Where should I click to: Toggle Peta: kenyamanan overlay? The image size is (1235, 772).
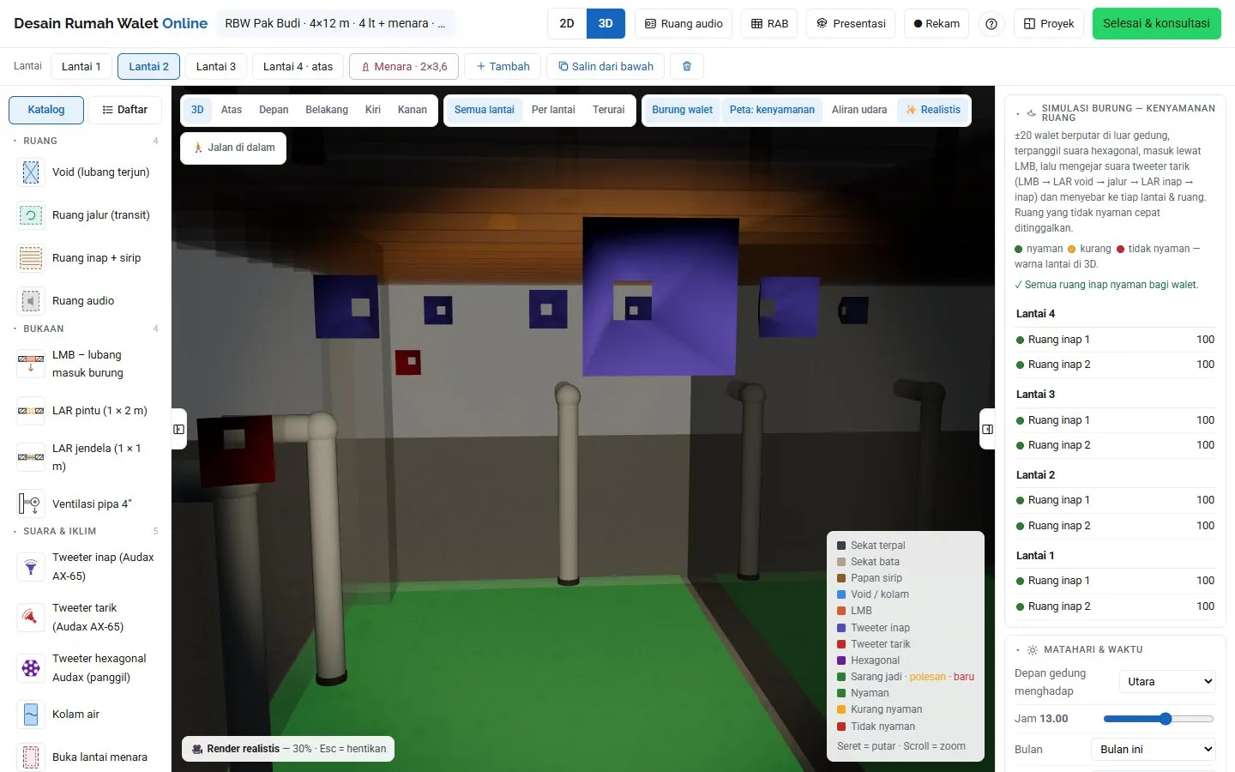tap(772, 110)
